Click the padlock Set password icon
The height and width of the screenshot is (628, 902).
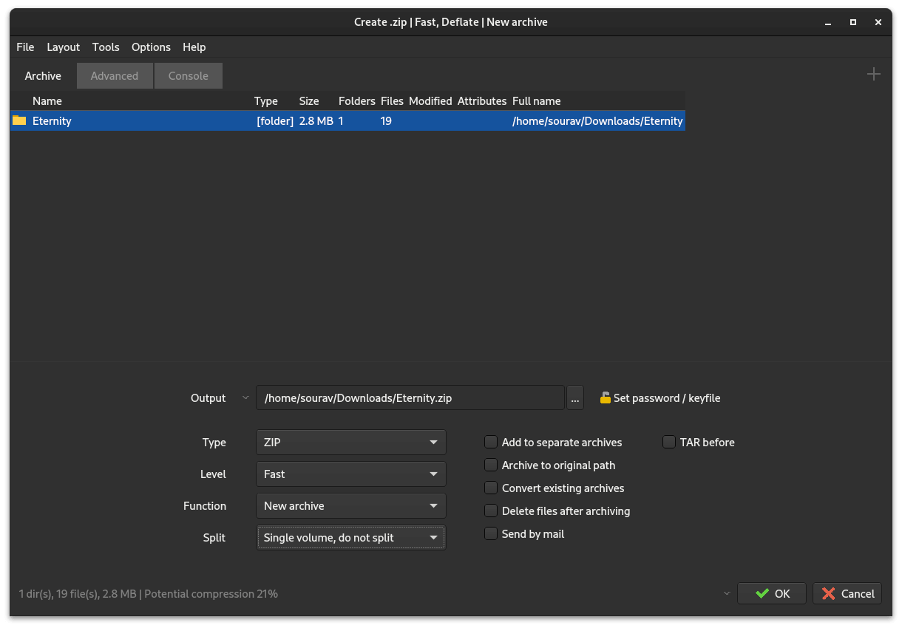(x=605, y=397)
